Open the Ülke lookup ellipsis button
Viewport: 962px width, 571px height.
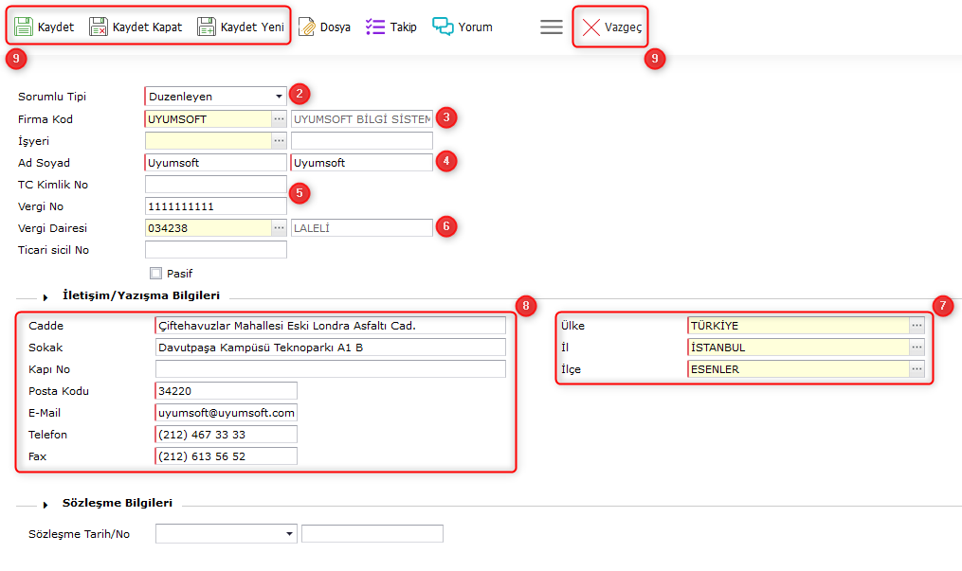pyautogui.click(x=917, y=326)
